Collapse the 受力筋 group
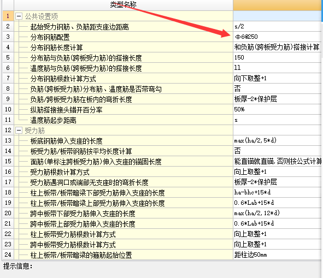Viewport: 323px width, 278px height. point(19,130)
